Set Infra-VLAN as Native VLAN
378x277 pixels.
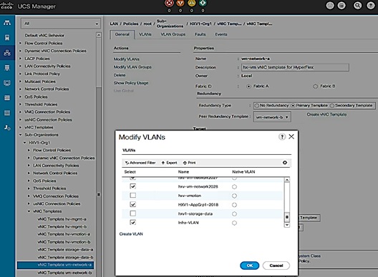(234, 223)
